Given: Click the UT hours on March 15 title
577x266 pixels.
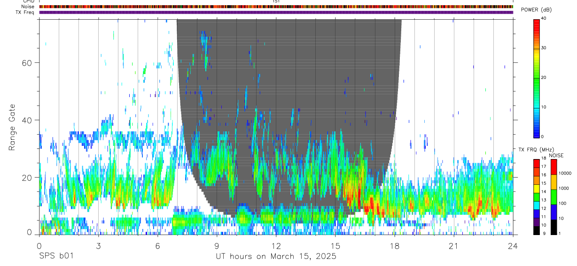Looking at the screenshot, I should click(x=276, y=257).
